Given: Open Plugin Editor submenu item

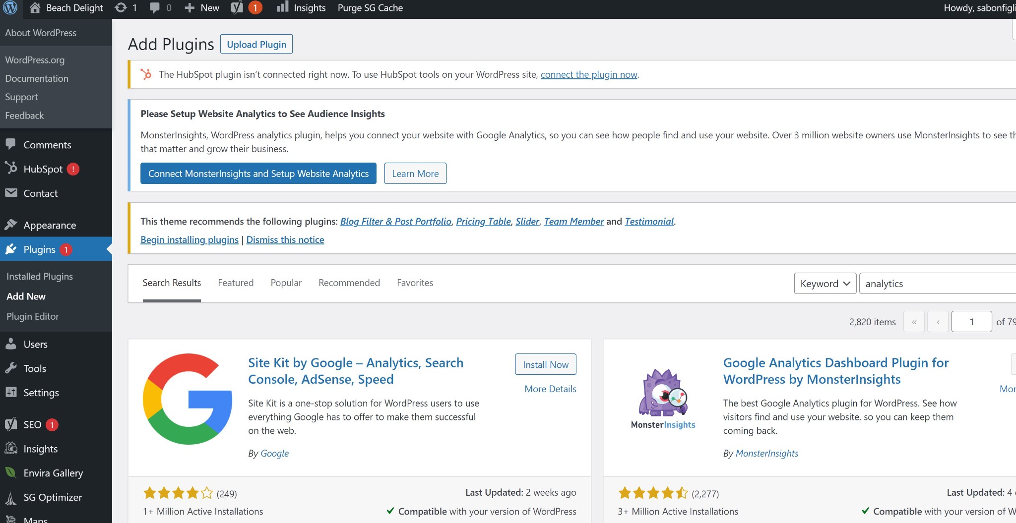Looking at the screenshot, I should pyautogui.click(x=33, y=316).
